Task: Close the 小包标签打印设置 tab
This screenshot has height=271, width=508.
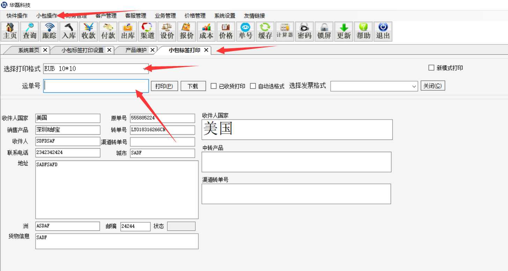Action: pos(109,50)
